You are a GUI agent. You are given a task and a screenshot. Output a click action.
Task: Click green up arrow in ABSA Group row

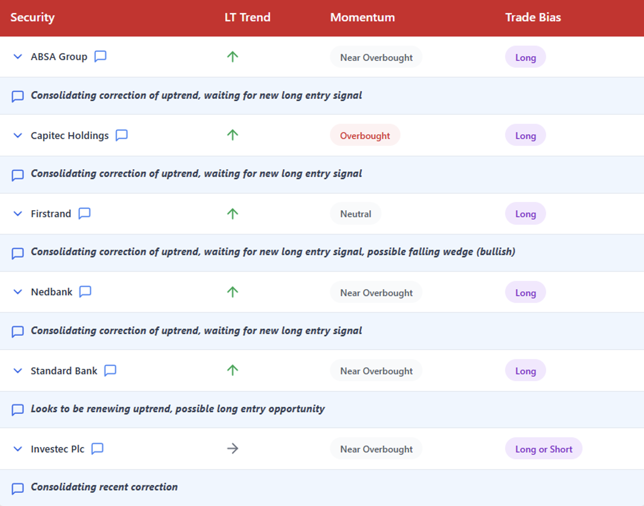point(233,56)
